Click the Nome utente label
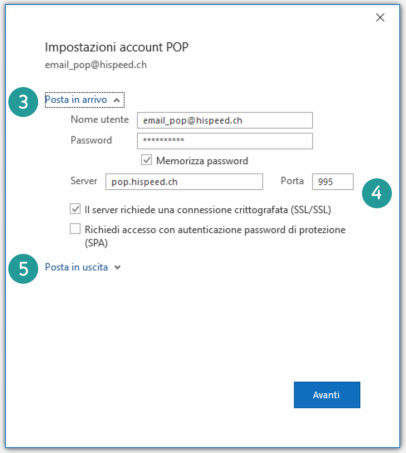 click(x=100, y=119)
